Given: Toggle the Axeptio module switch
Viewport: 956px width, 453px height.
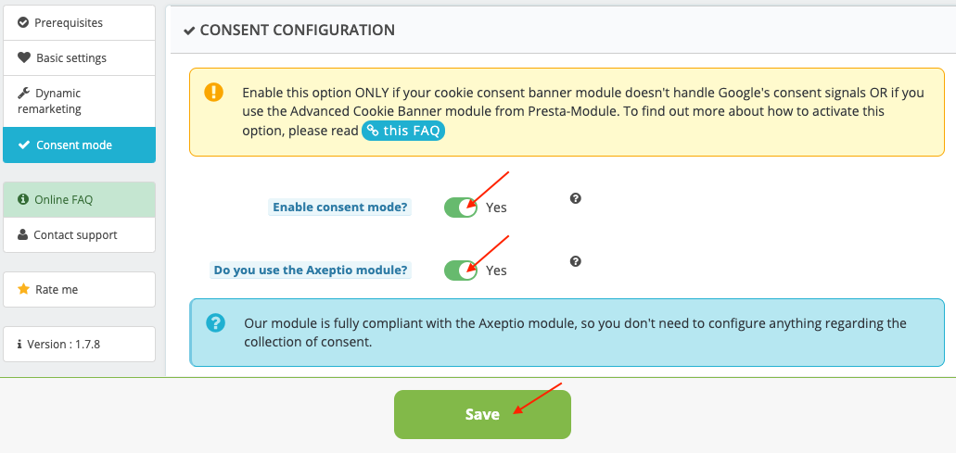Looking at the screenshot, I should pos(460,270).
